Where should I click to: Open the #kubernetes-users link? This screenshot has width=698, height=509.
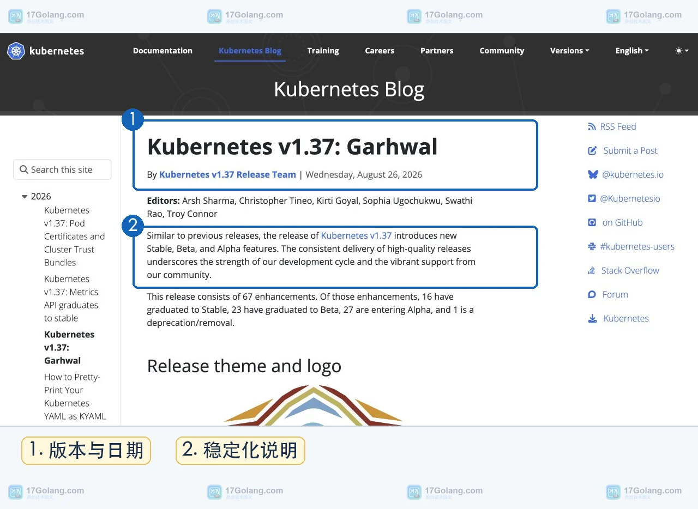point(637,246)
